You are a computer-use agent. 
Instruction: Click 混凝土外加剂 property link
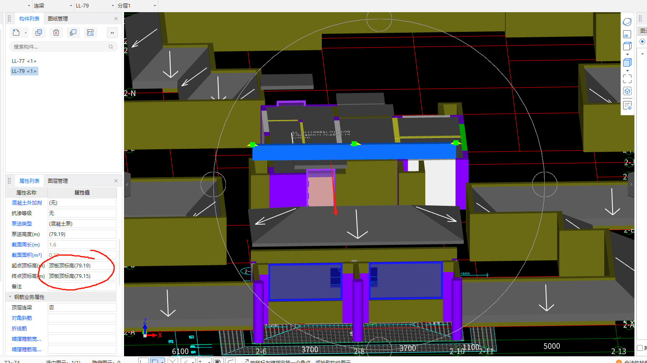(27, 203)
